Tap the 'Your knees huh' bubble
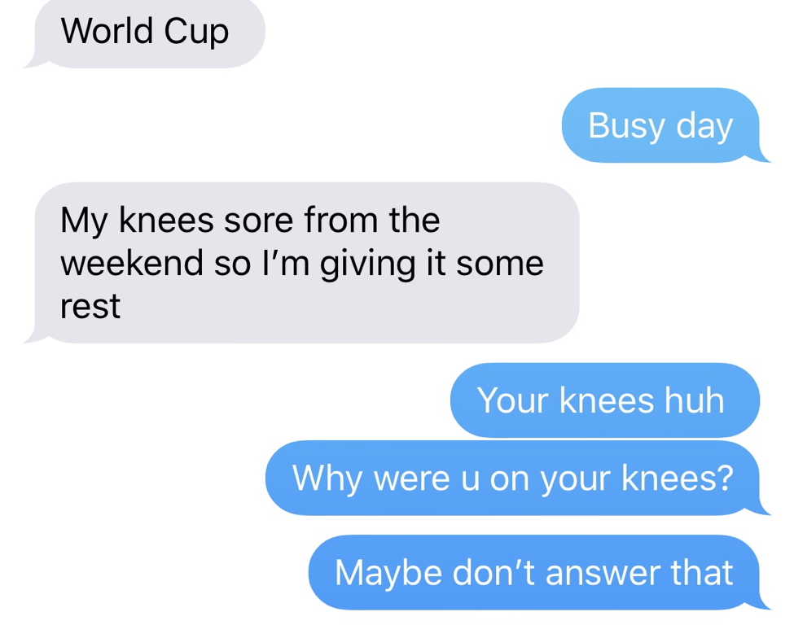 click(604, 400)
